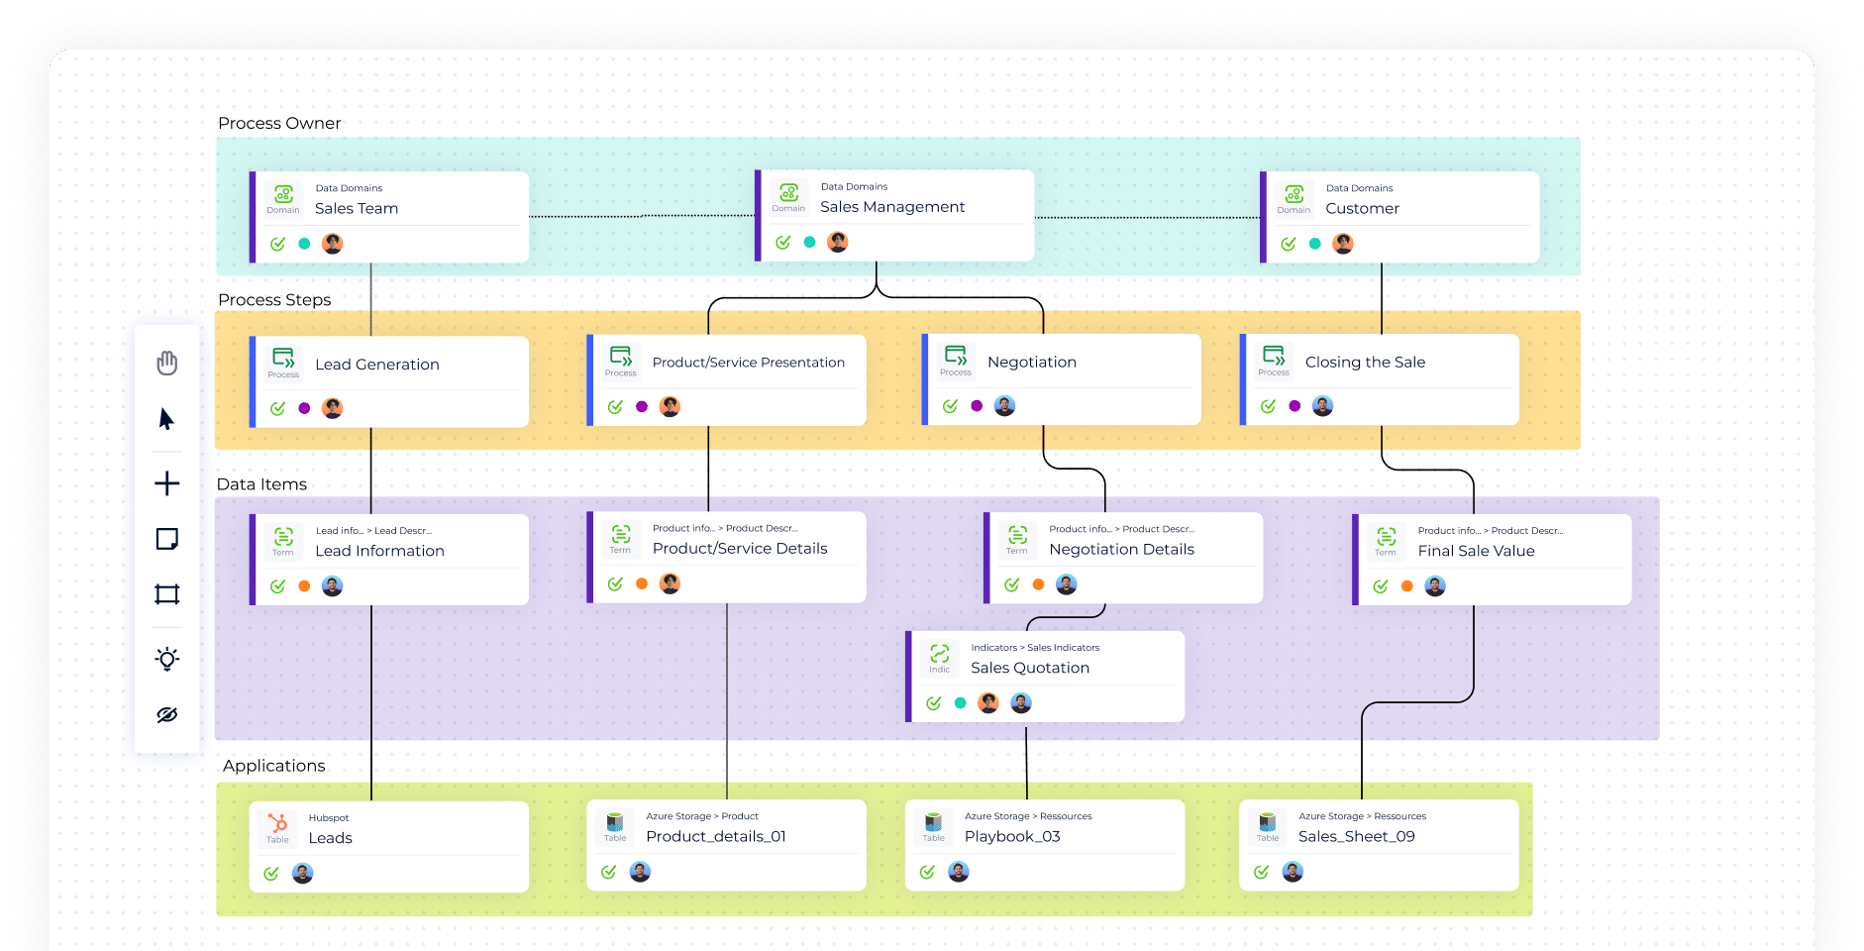Toggle the checkmark on Sales Quotation
The width and height of the screenshot is (1864, 951).
pos(932,703)
